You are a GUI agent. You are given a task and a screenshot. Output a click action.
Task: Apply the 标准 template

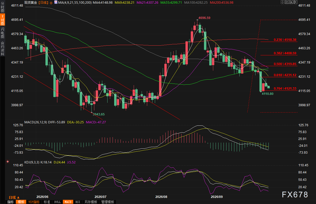47,202
